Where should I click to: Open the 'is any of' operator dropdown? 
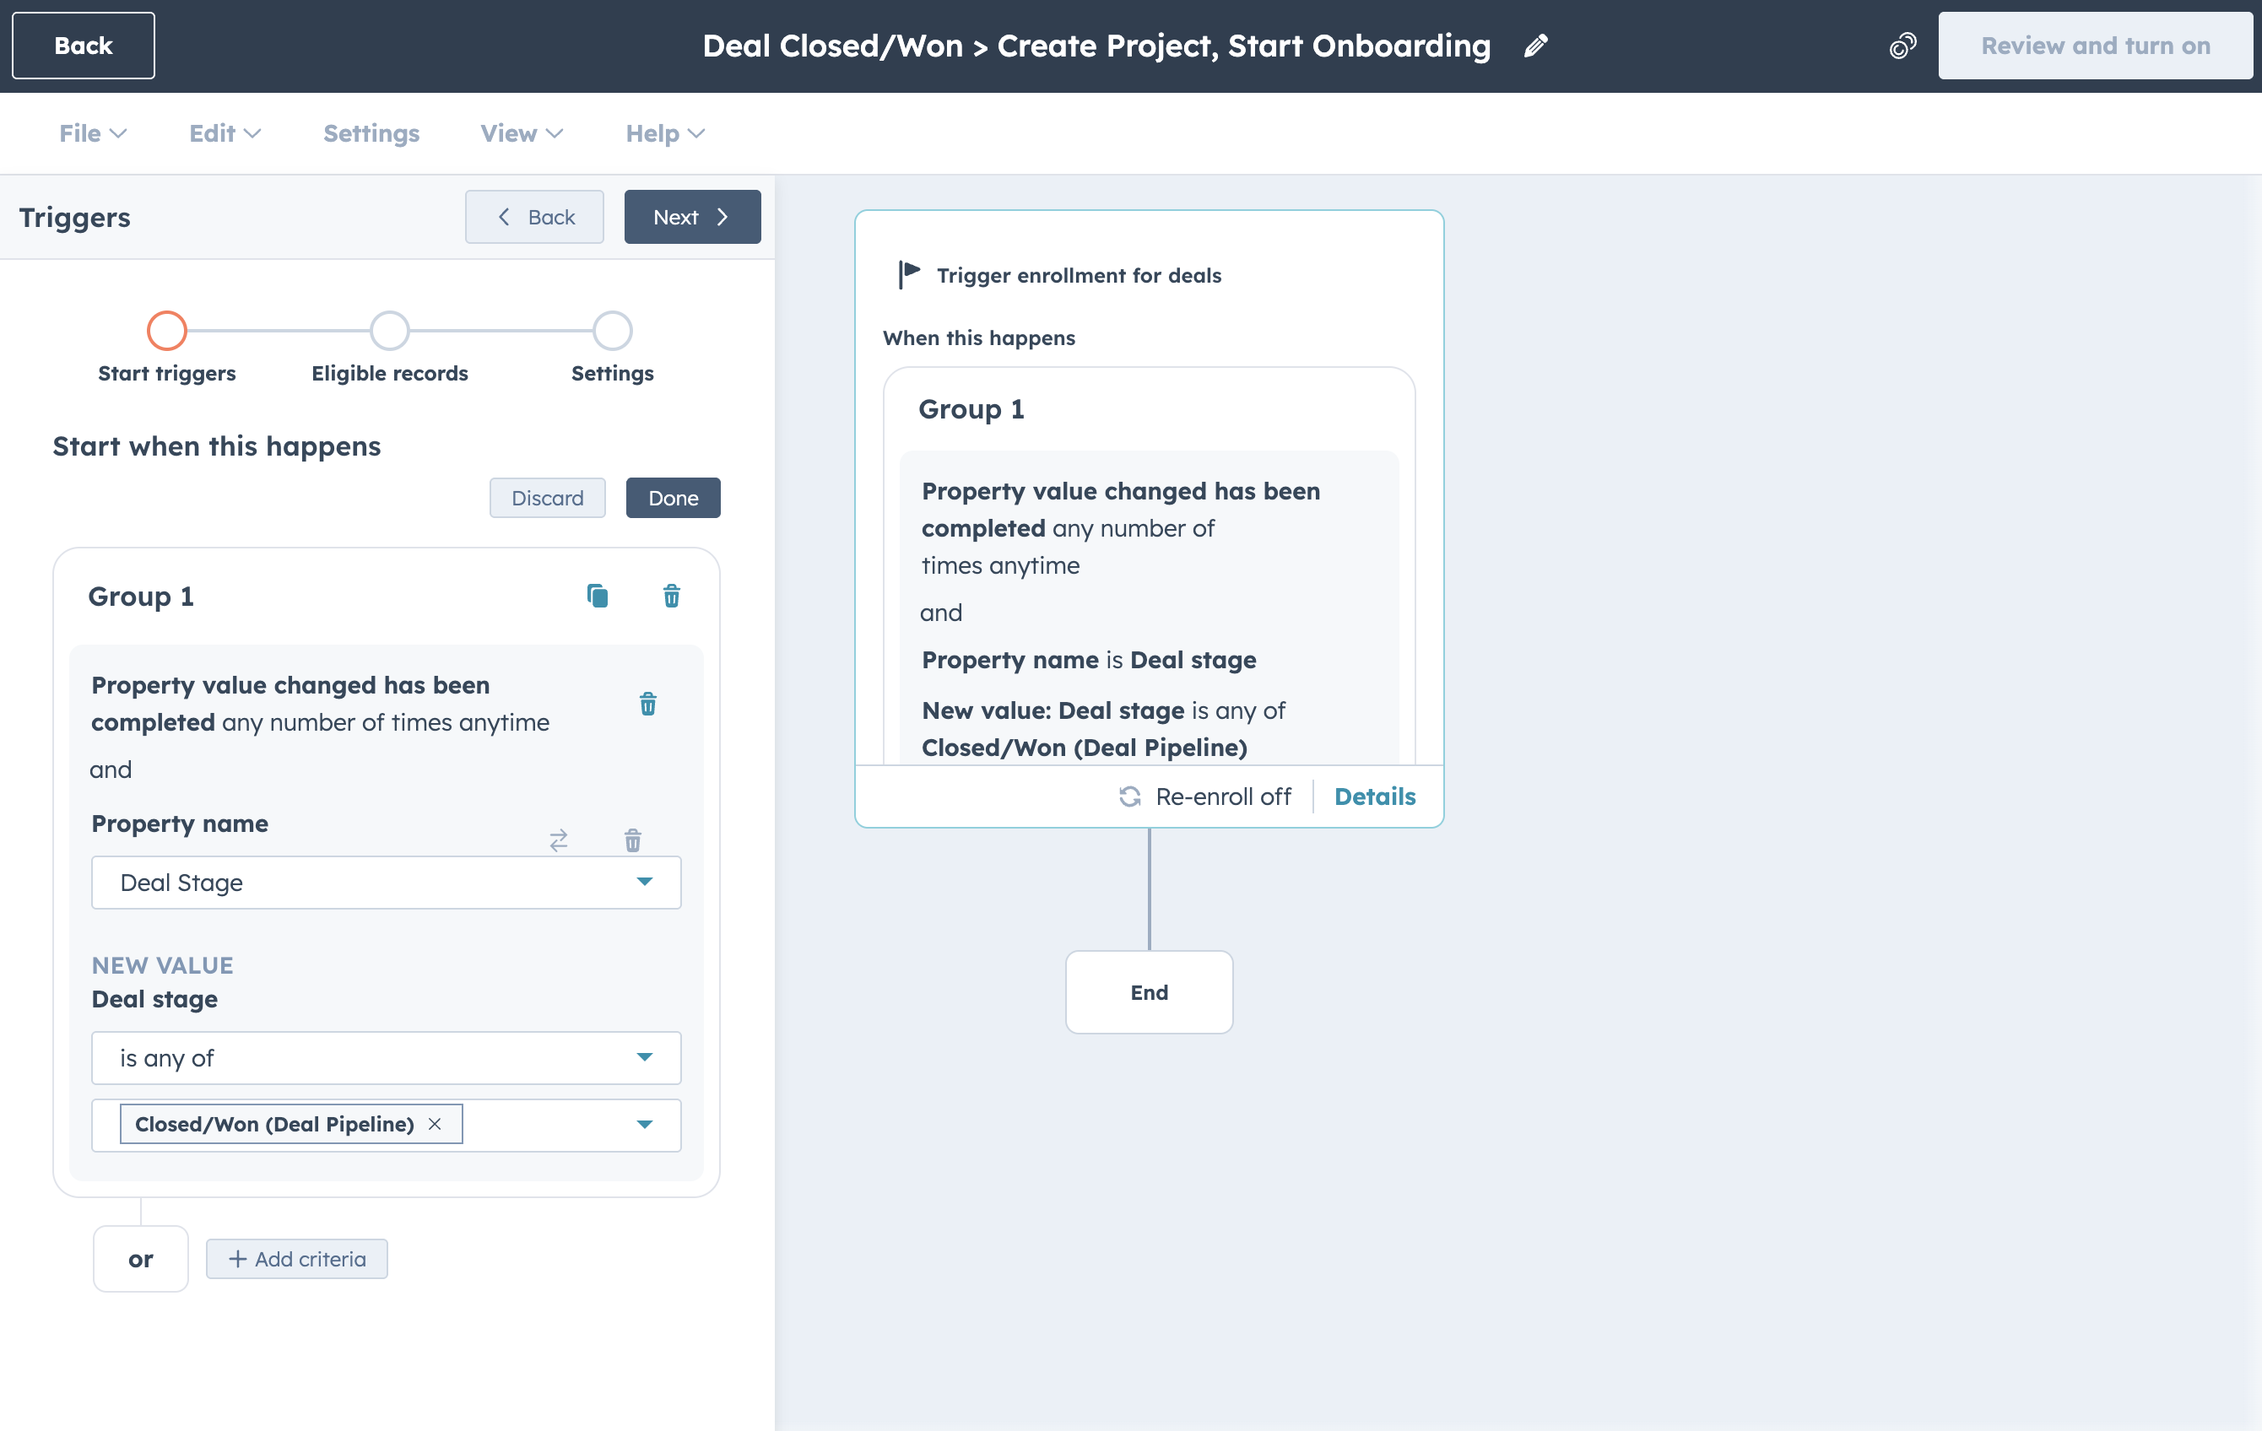tap(385, 1057)
